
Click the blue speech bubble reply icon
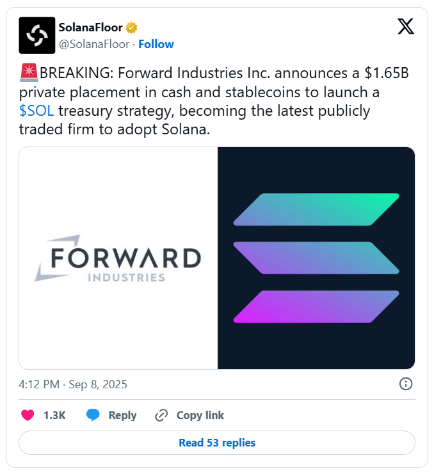93,415
